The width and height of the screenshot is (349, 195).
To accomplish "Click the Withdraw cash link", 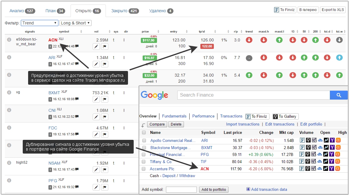I will pyautogui.click(x=187, y=176).
